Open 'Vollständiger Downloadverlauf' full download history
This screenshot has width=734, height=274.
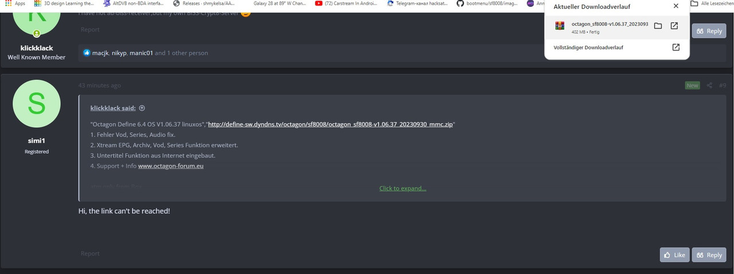(x=588, y=48)
